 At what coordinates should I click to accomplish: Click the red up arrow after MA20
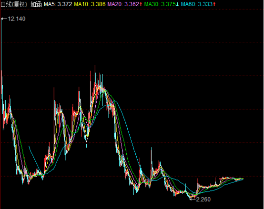141,4
